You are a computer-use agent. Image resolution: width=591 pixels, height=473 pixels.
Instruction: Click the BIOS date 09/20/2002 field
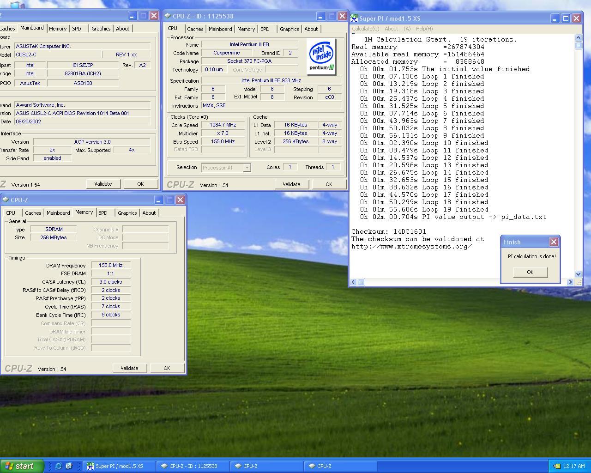tap(83, 121)
